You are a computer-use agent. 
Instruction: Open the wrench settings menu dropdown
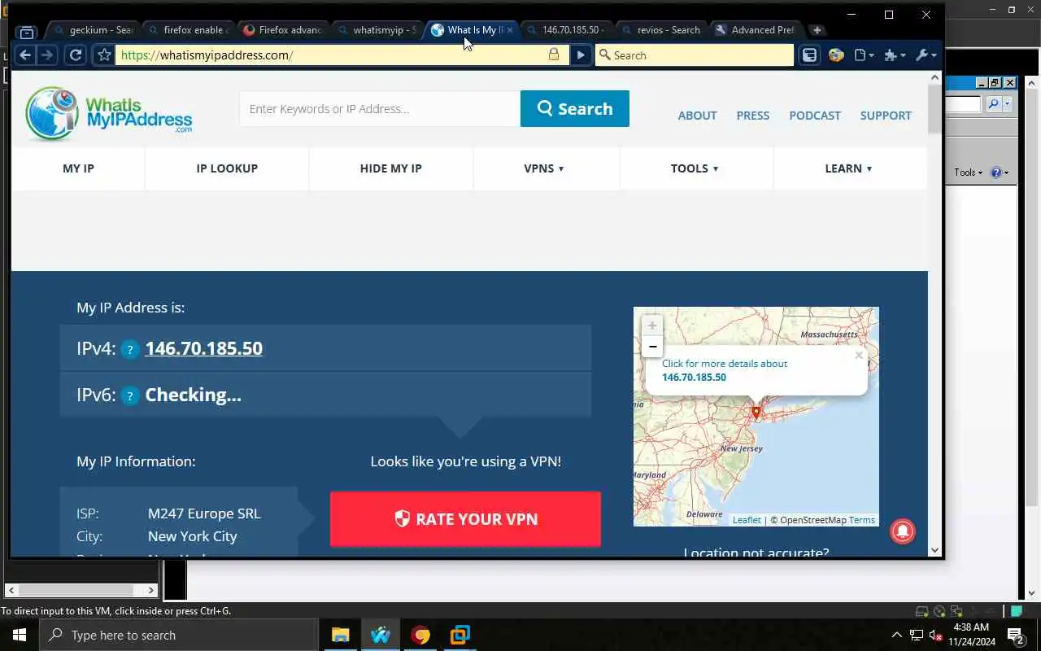coord(926,55)
